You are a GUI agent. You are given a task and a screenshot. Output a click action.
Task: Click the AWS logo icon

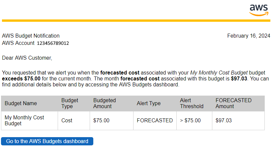pyautogui.click(x=259, y=10)
